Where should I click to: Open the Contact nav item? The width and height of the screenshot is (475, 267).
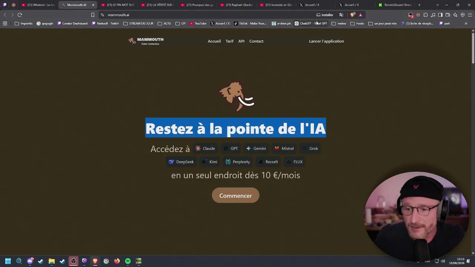tap(256, 41)
